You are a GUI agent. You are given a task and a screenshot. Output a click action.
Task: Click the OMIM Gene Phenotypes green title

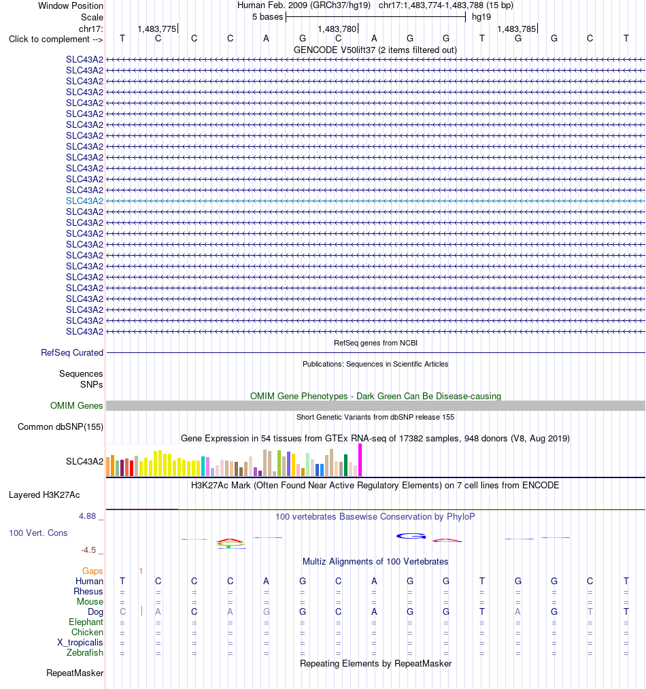coord(375,396)
